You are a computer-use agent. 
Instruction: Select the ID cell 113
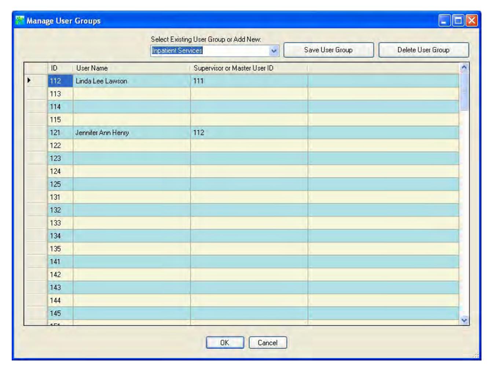(x=61, y=94)
